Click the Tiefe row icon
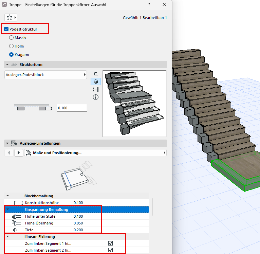 pyautogui.click(x=17, y=230)
